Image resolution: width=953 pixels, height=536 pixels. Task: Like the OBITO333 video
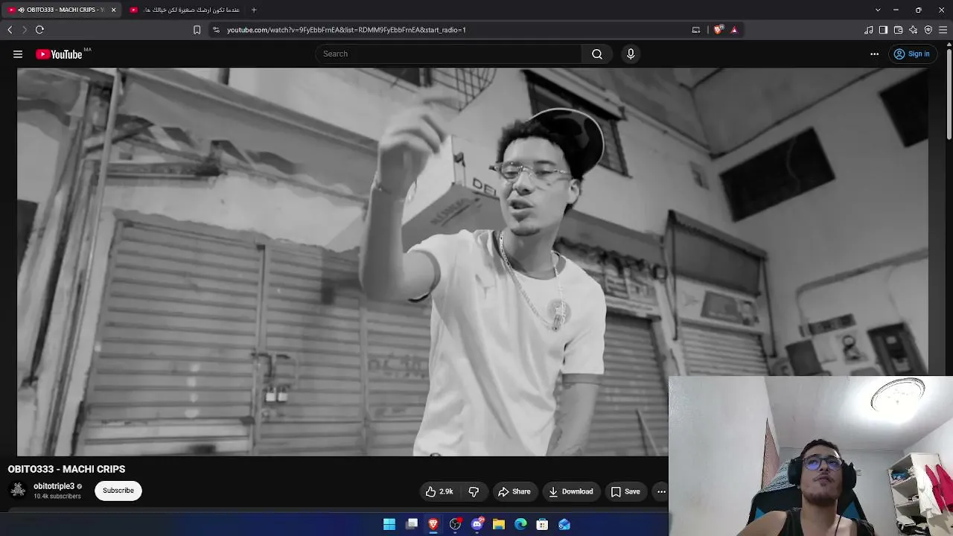point(439,491)
